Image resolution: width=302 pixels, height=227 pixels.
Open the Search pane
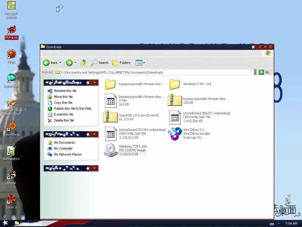100,63
